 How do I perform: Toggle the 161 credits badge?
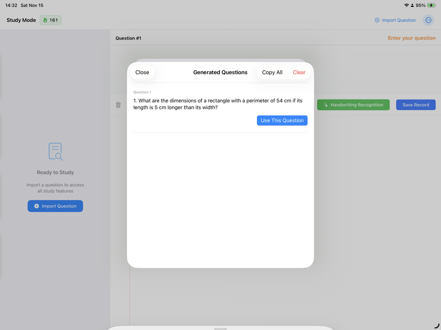click(x=50, y=20)
